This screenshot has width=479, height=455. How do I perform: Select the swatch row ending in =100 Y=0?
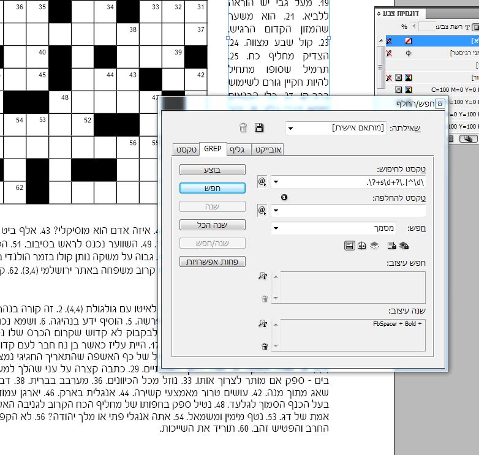pos(464,102)
